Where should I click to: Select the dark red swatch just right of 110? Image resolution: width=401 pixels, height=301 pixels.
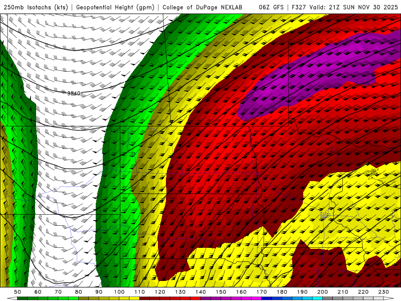144,298
